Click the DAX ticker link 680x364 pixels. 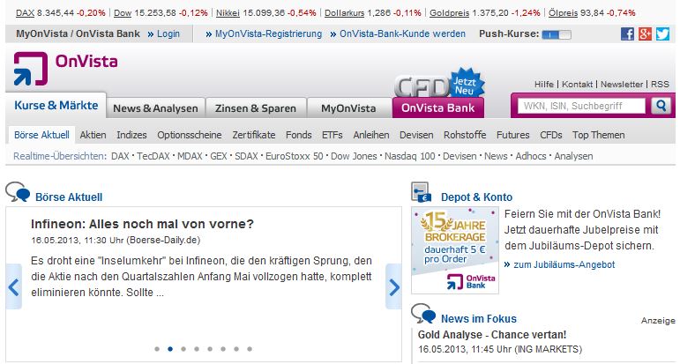click(x=26, y=13)
